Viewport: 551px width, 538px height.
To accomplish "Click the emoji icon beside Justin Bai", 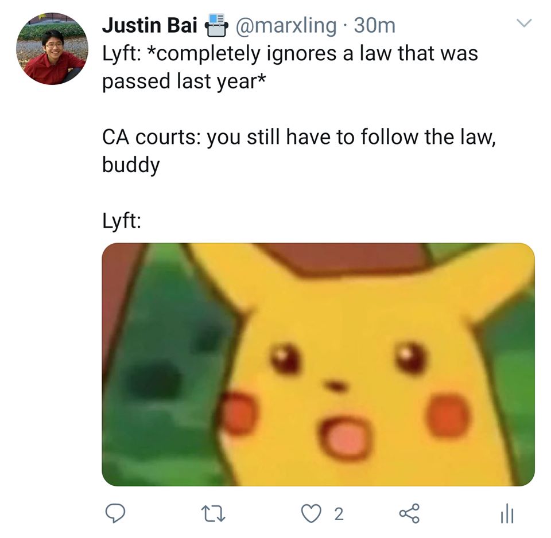I will (x=216, y=25).
